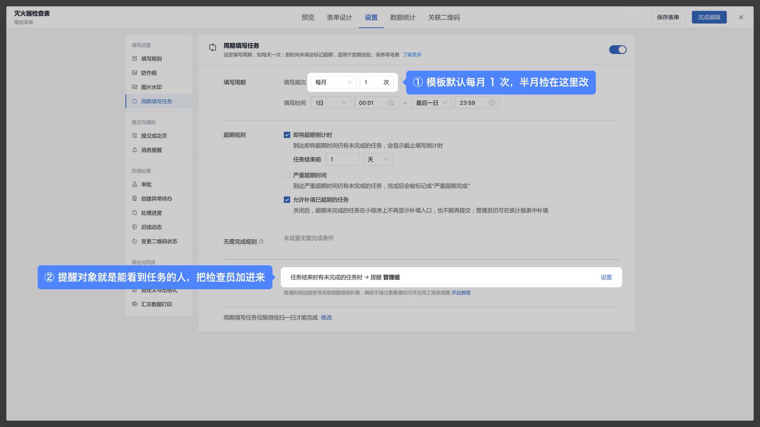
Task: Open the 最后一日 end day dropdown
Action: pos(431,103)
